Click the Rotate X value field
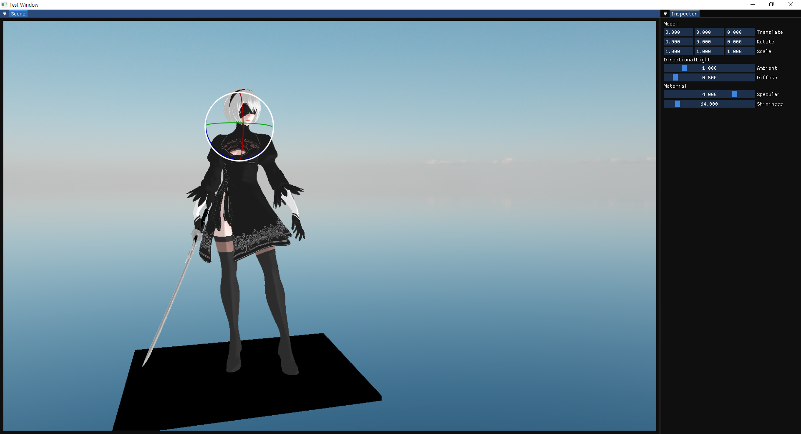Image resolution: width=801 pixels, height=434 pixels. (678, 42)
